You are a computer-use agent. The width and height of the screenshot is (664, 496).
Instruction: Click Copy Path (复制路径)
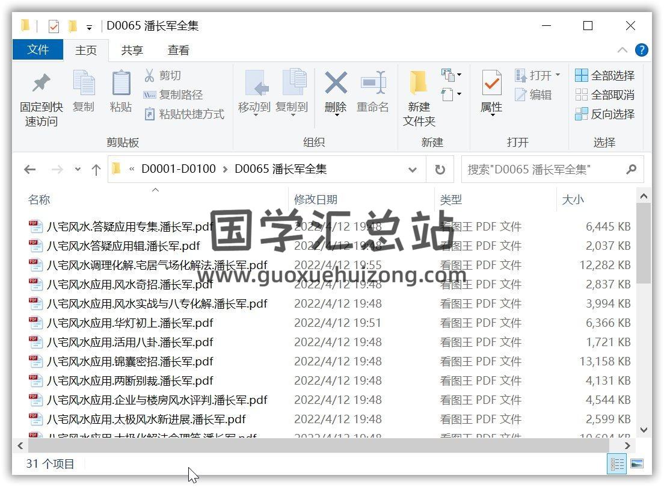click(173, 95)
